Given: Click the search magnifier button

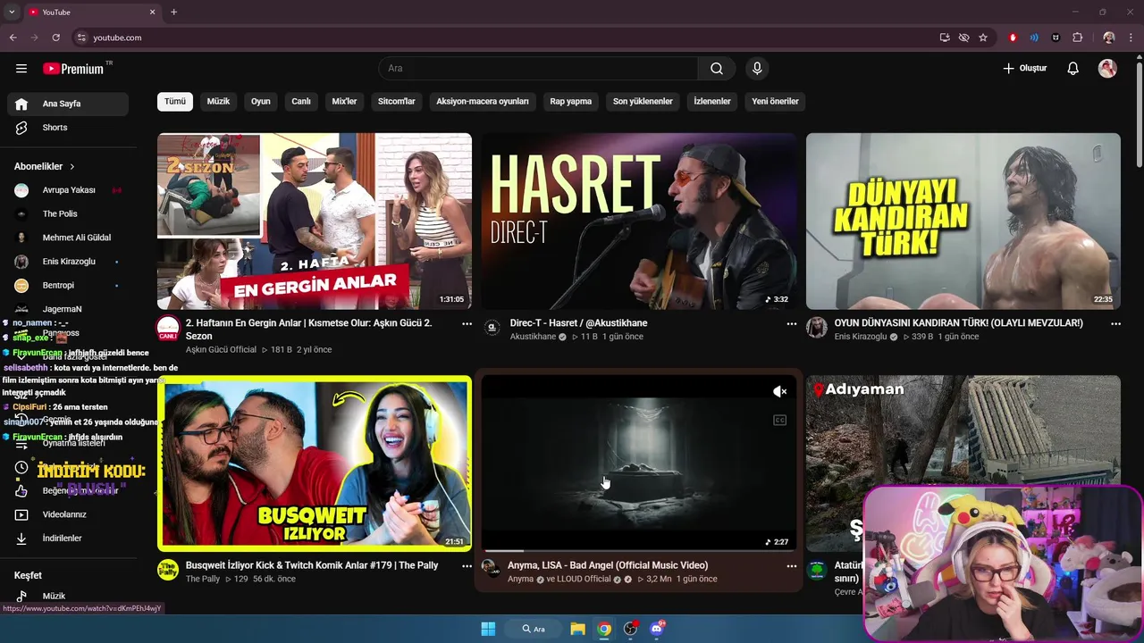Looking at the screenshot, I should tap(717, 69).
